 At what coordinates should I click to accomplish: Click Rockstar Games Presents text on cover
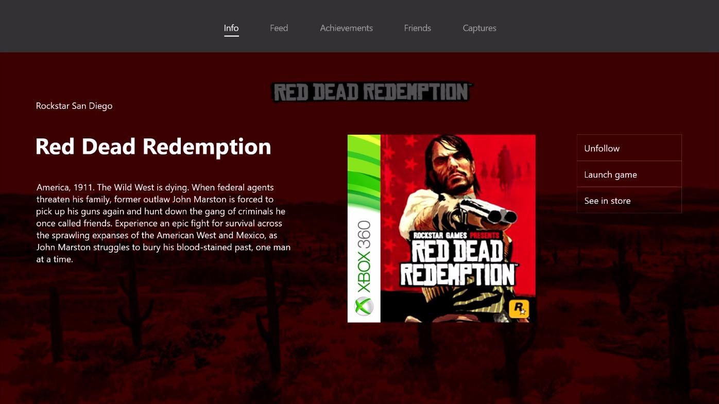(456, 235)
